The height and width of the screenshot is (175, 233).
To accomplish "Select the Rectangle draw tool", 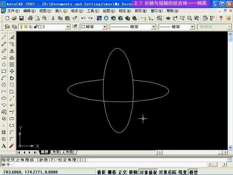I will pyautogui.click(x=4, y=71).
